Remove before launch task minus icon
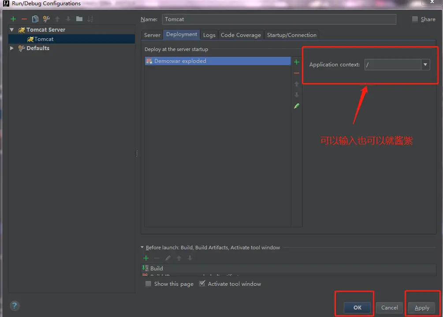 pyautogui.click(x=157, y=258)
